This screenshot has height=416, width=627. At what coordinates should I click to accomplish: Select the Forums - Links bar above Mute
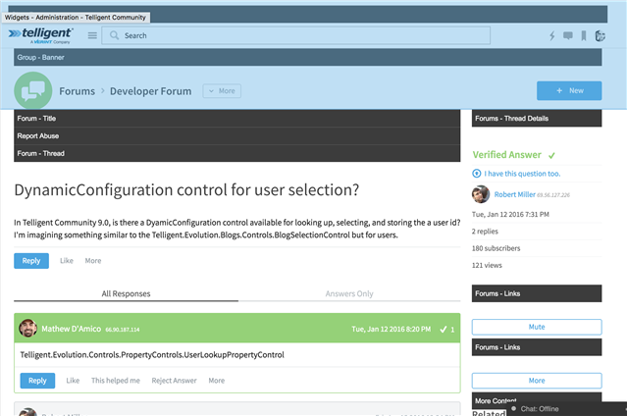pyautogui.click(x=537, y=293)
